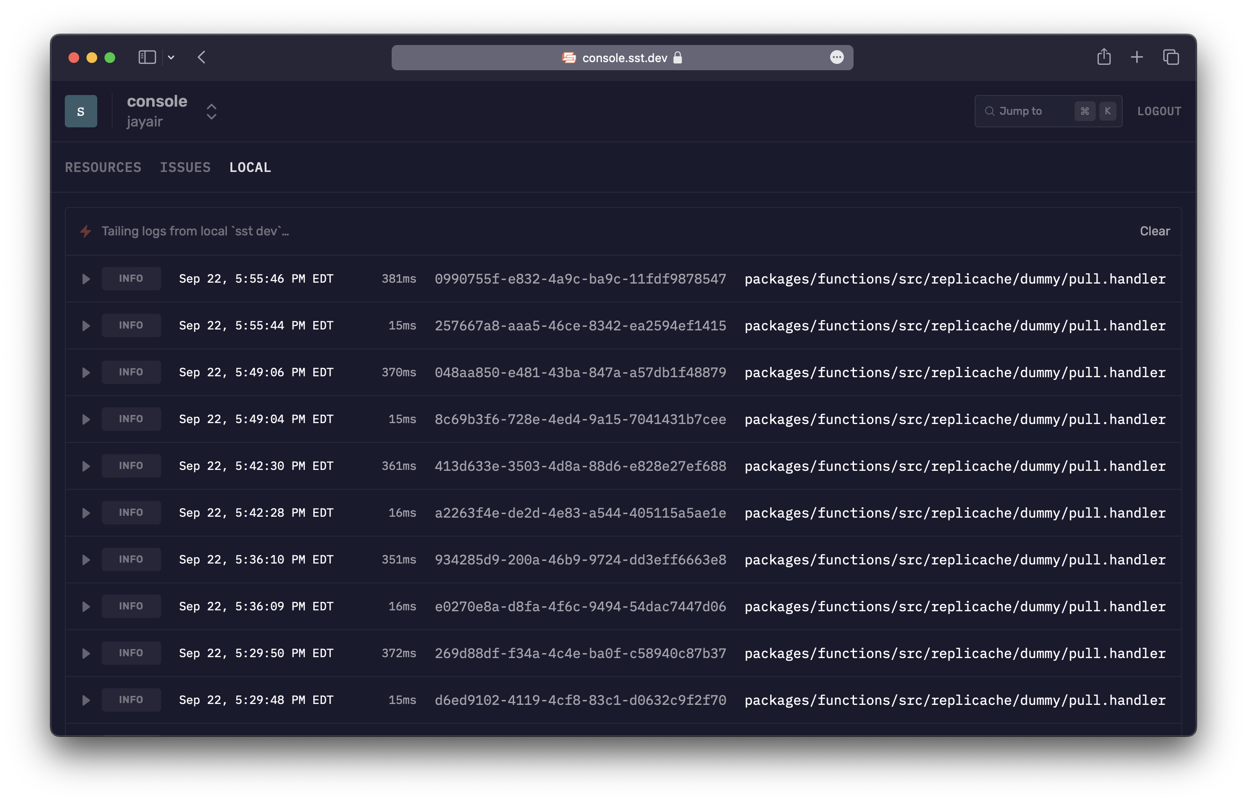The image size is (1247, 803).
Task: Open the workspace switcher chevron next to console
Action: pos(212,111)
